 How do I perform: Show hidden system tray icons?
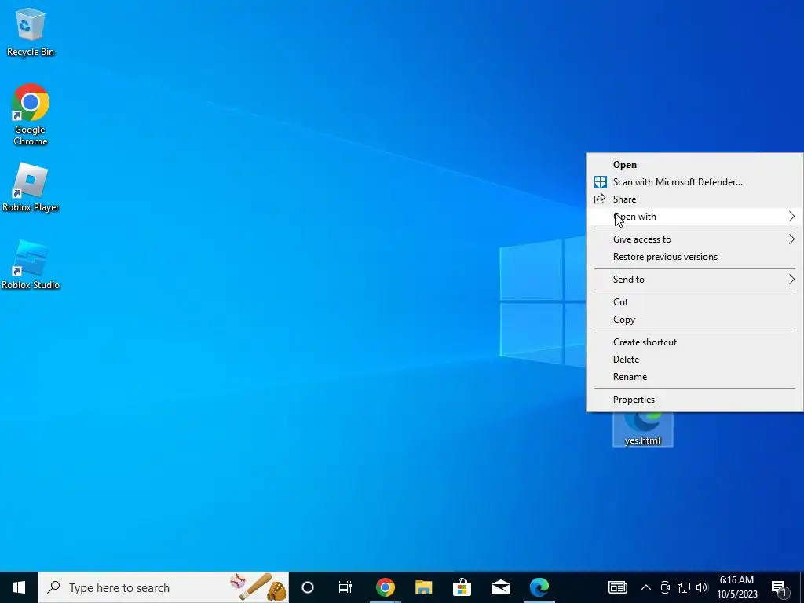pyautogui.click(x=646, y=587)
